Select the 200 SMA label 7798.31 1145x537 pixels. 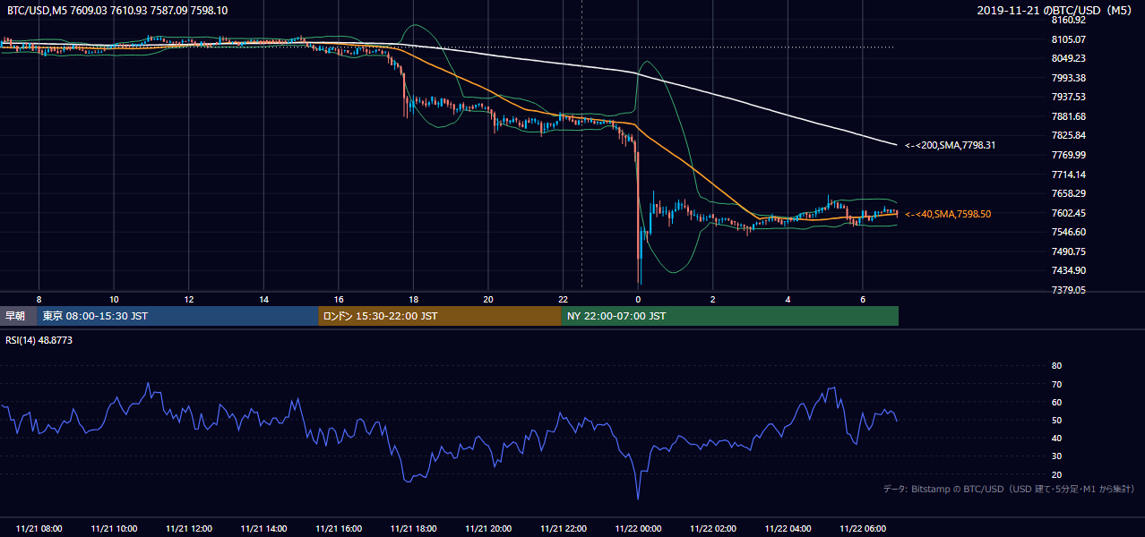coord(951,145)
